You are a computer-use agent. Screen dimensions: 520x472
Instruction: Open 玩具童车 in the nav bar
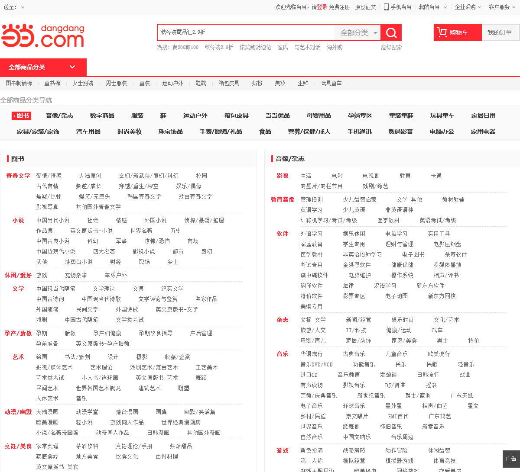pyautogui.click(x=331, y=83)
